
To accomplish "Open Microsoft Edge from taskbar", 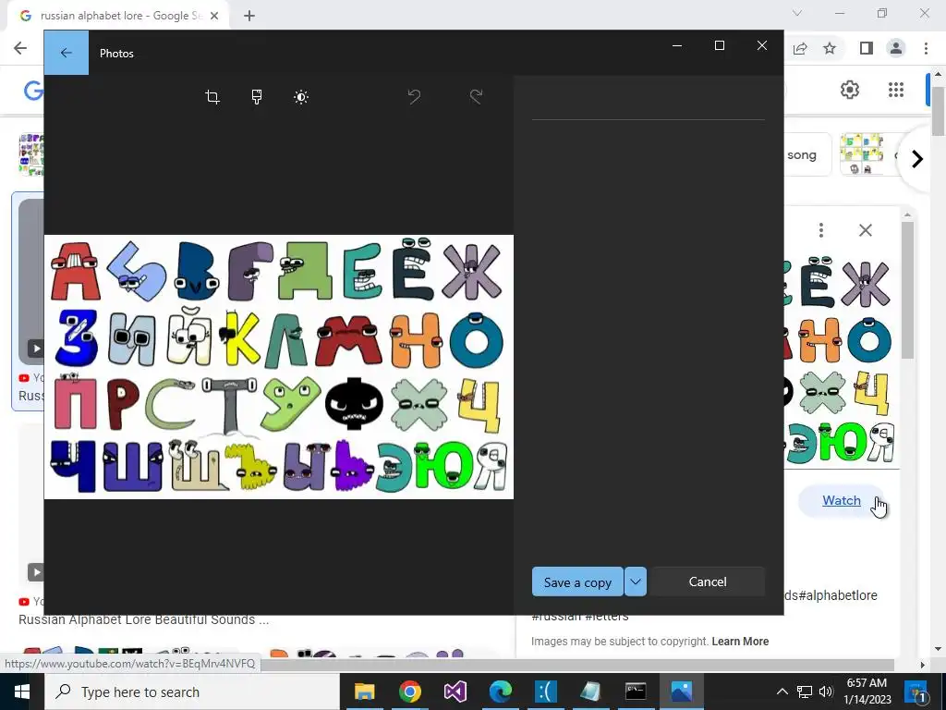I will pos(500,692).
